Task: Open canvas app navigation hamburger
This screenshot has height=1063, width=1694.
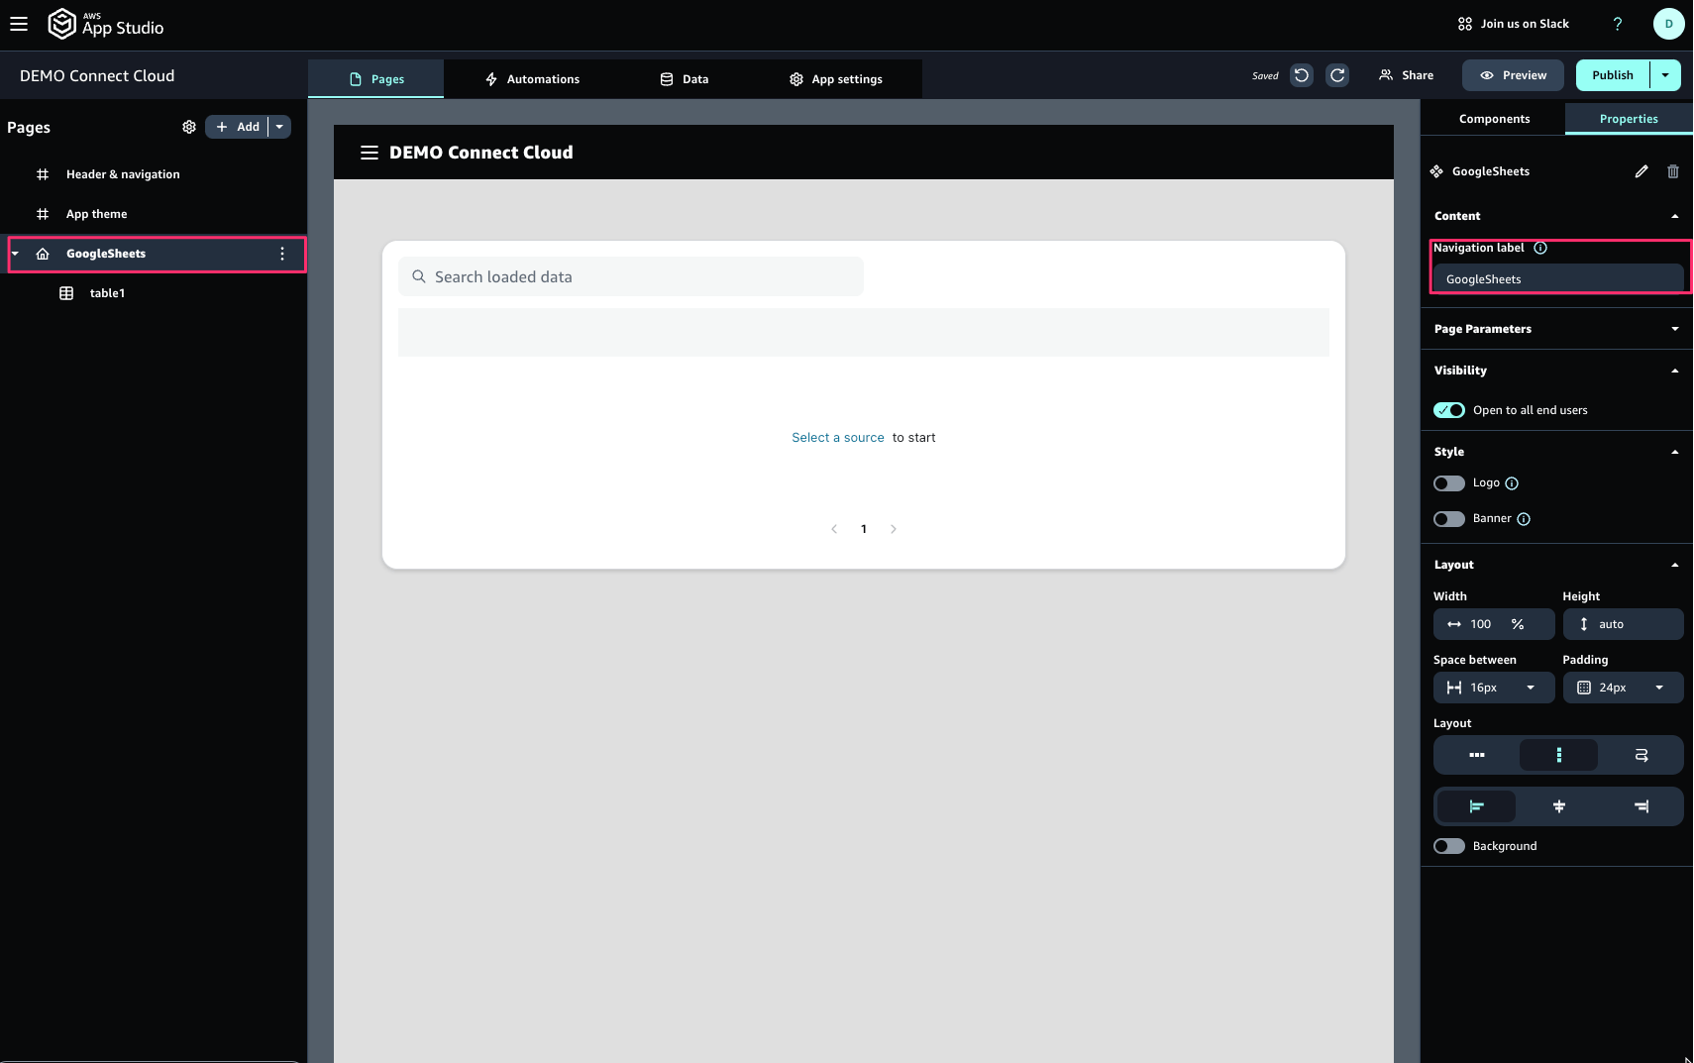Action: point(370,153)
